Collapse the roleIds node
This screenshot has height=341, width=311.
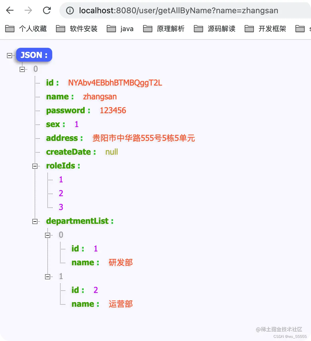pyautogui.click(x=35, y=166)
